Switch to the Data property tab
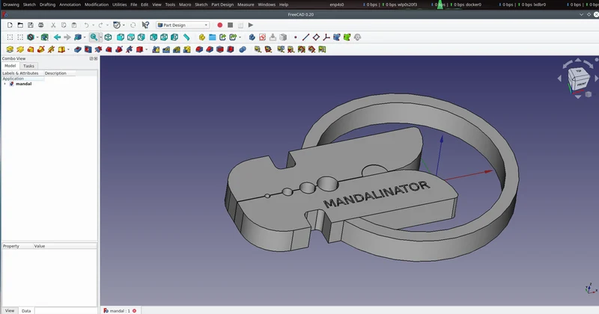Screen dimensions: 599x314 [26, 311]
